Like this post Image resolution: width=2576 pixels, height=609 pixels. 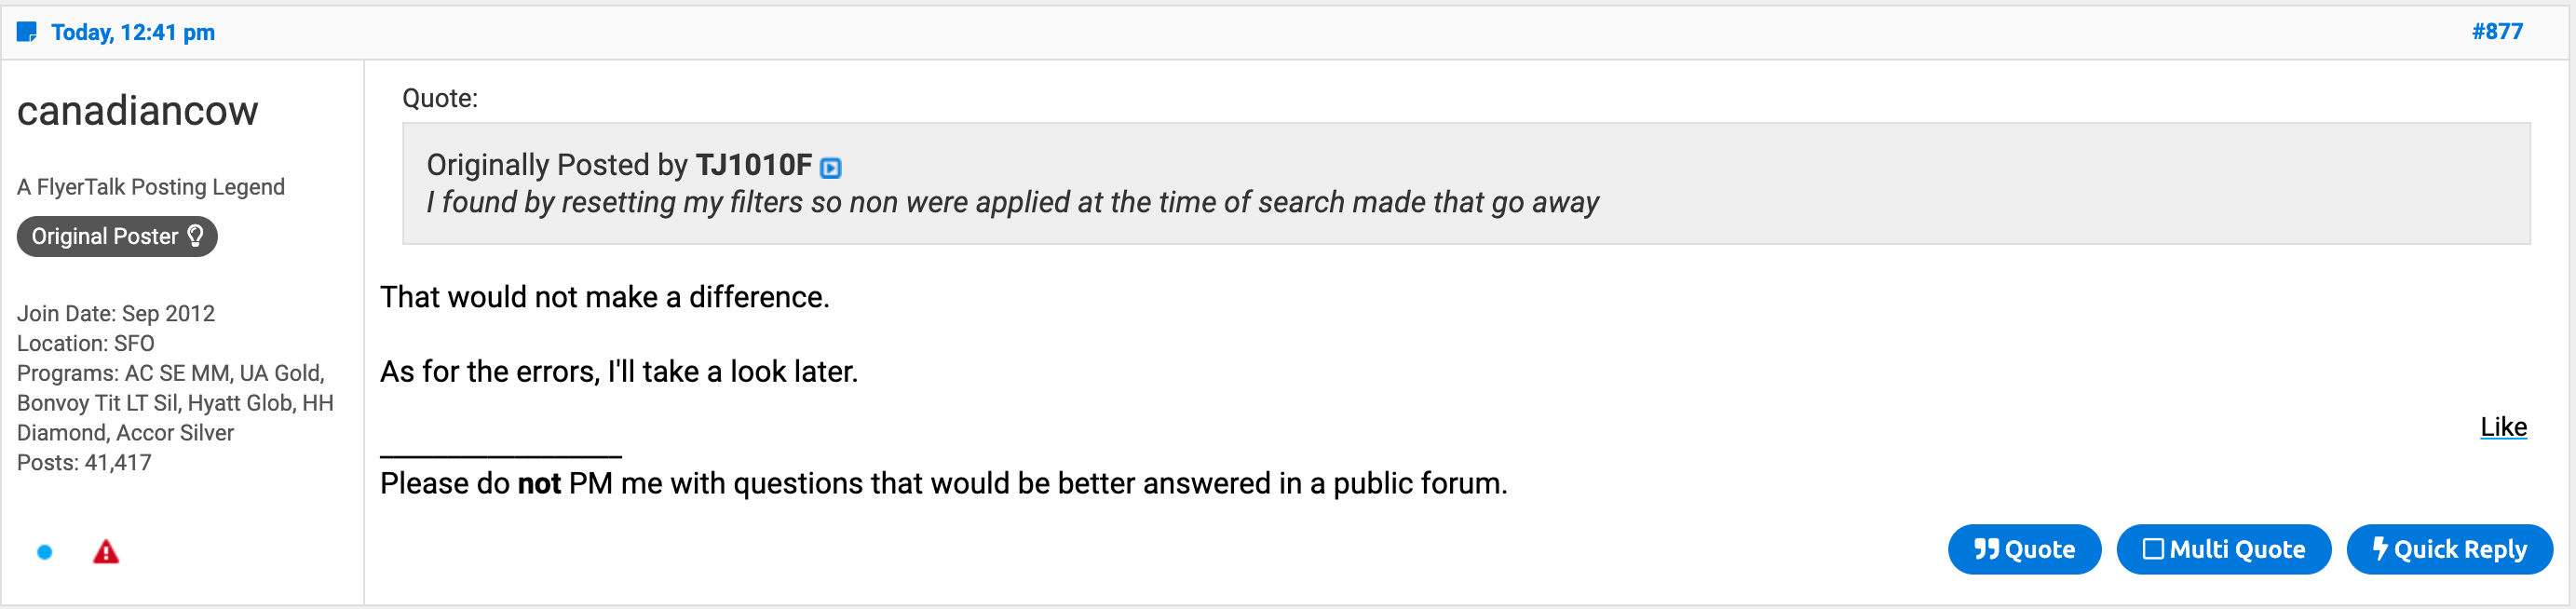point(2503,427)
